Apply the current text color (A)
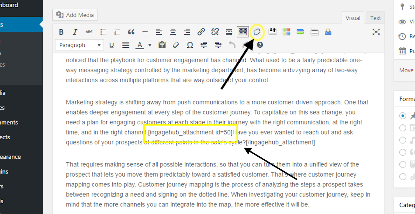Screen dimensions: 415x214 point(140,45)
